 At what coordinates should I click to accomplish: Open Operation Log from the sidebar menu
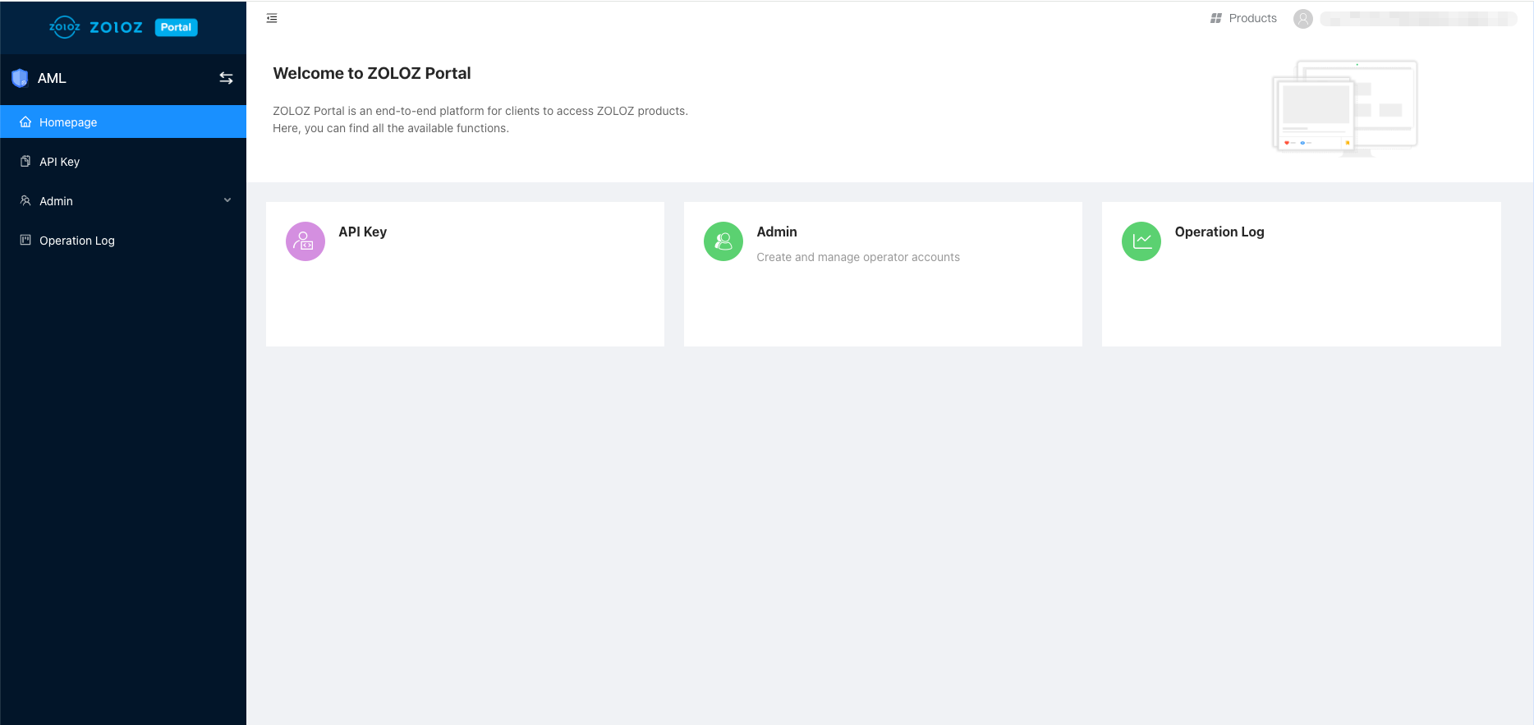[x=77, y=241]
